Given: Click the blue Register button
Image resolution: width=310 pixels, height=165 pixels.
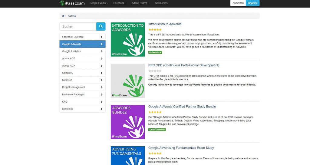Looking at the screenshot, I should (252, 3).
